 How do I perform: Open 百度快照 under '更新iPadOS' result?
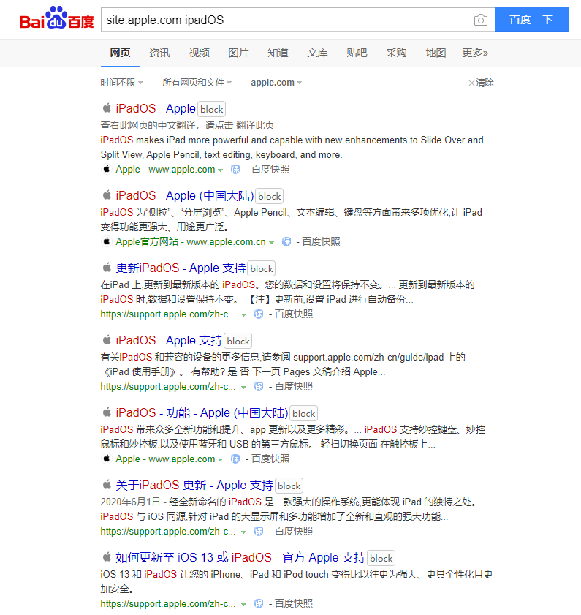tap(294, 314)
